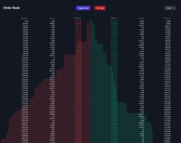Click the total value 209,143
The width and height of the screenshot is (181, 143).
tap(168, 25)
